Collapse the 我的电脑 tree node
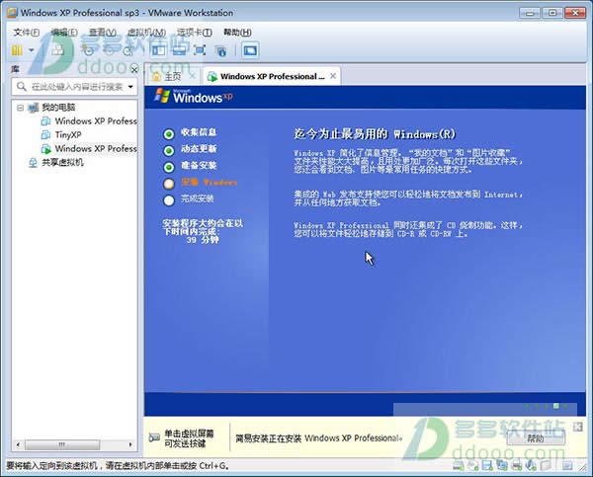 point(20,108)
